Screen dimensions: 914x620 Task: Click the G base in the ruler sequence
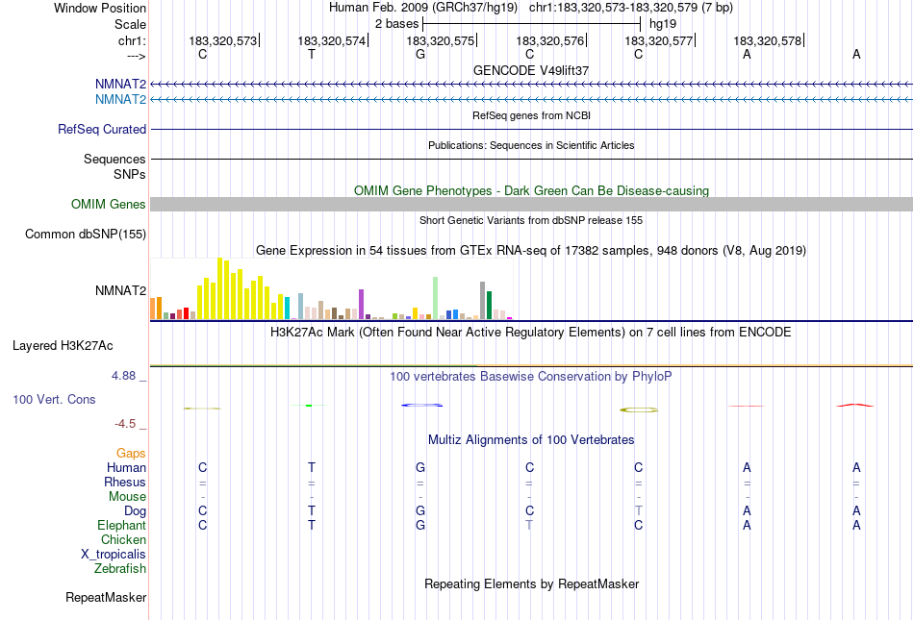420,54
